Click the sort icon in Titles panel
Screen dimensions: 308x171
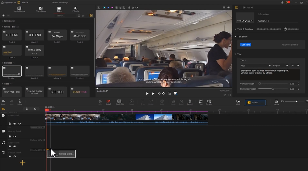pos(83,16)
